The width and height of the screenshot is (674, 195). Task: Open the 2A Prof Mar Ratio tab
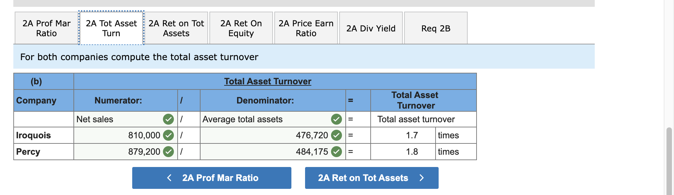point(46,28)
